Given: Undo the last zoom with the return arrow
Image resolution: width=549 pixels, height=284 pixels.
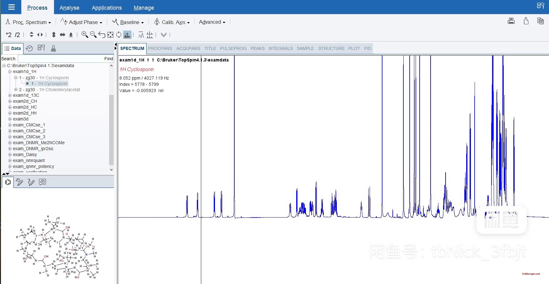Looking at the screenshot, I should [x=102, y=35].
